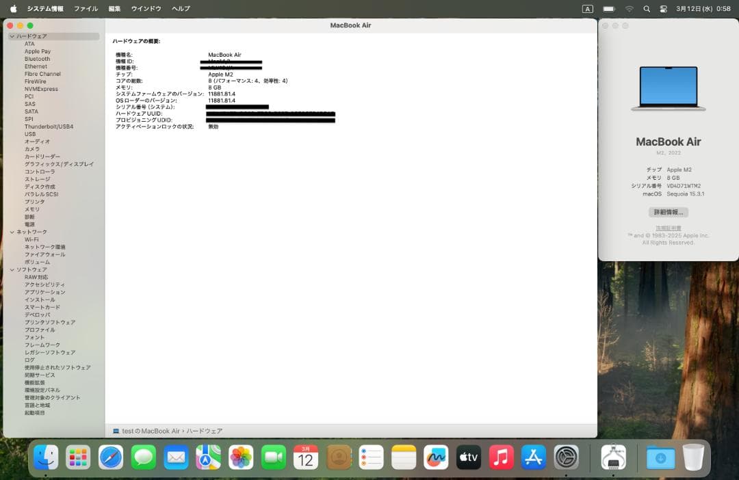Screen dimensions: 739x480
Task: Collapse the ハードウェア section in the sidebar
Action: pos(12,36)
